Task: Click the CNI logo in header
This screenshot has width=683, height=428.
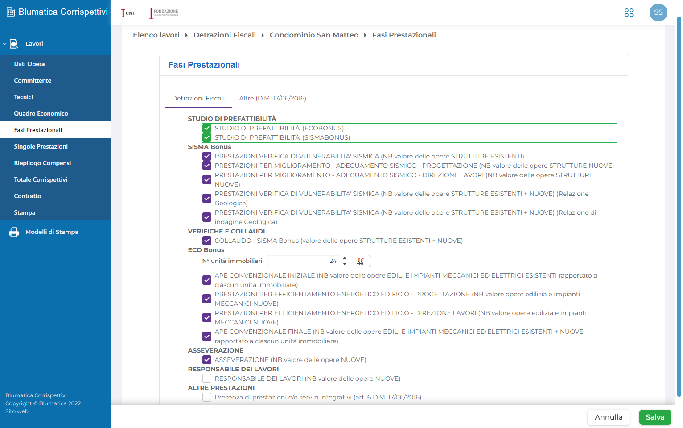Action: (128, 13)
